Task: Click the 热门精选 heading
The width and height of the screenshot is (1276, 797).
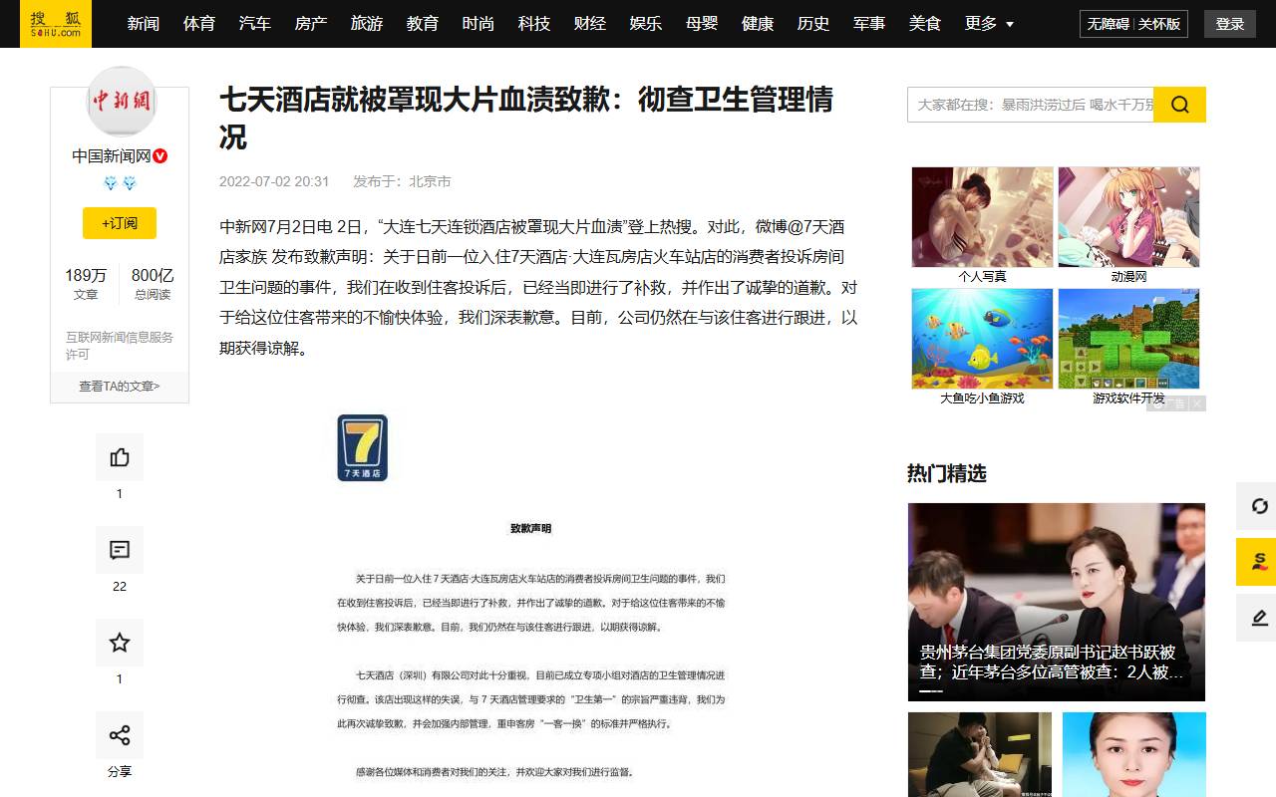Action: [x=947, y=473]
